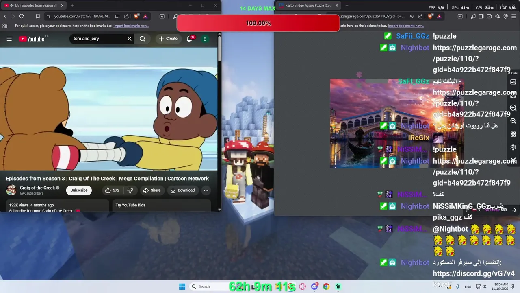Click the Share button under the video
This screenshot has width=520, height=293.
click(152, 190)
